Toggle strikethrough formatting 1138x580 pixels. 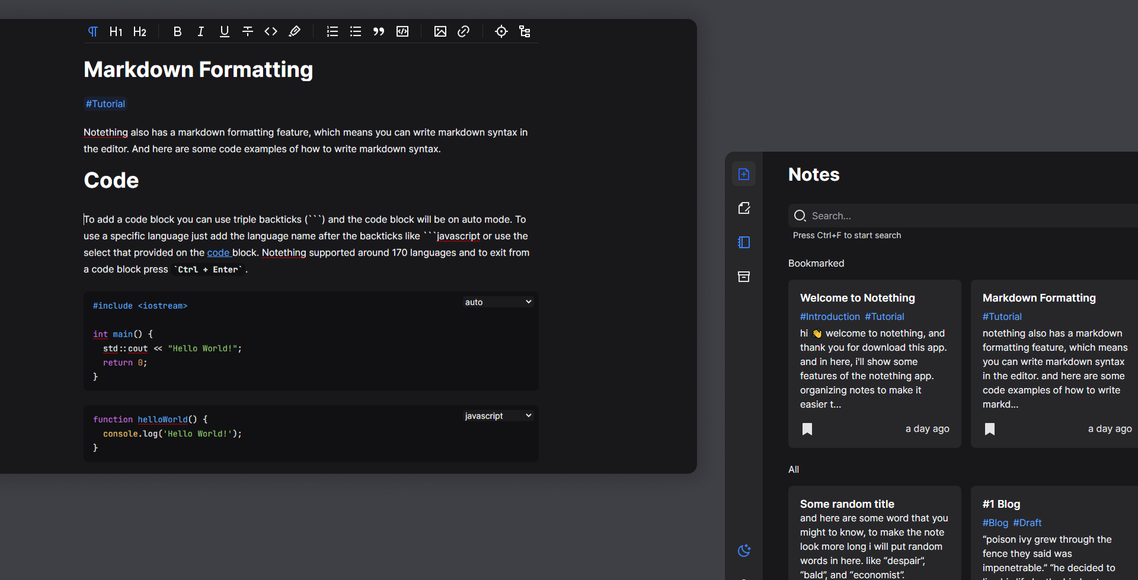[248, 31]
